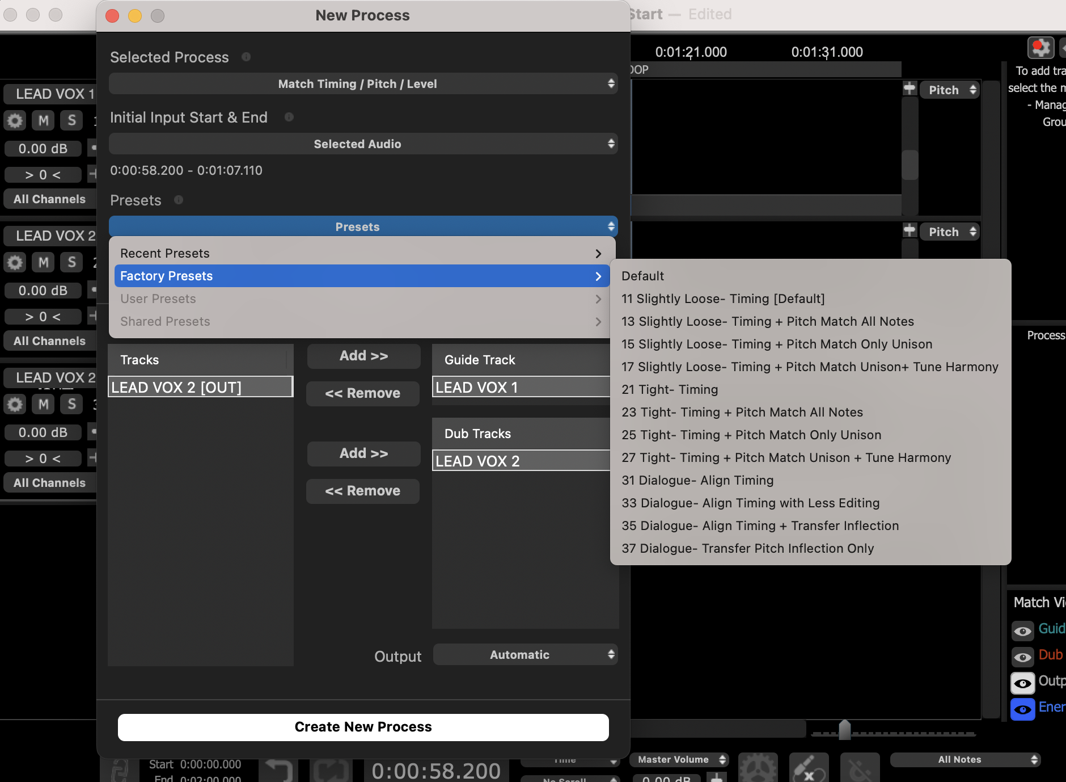Select preset 21 Tight- Timing

click(x=670, y=390)
